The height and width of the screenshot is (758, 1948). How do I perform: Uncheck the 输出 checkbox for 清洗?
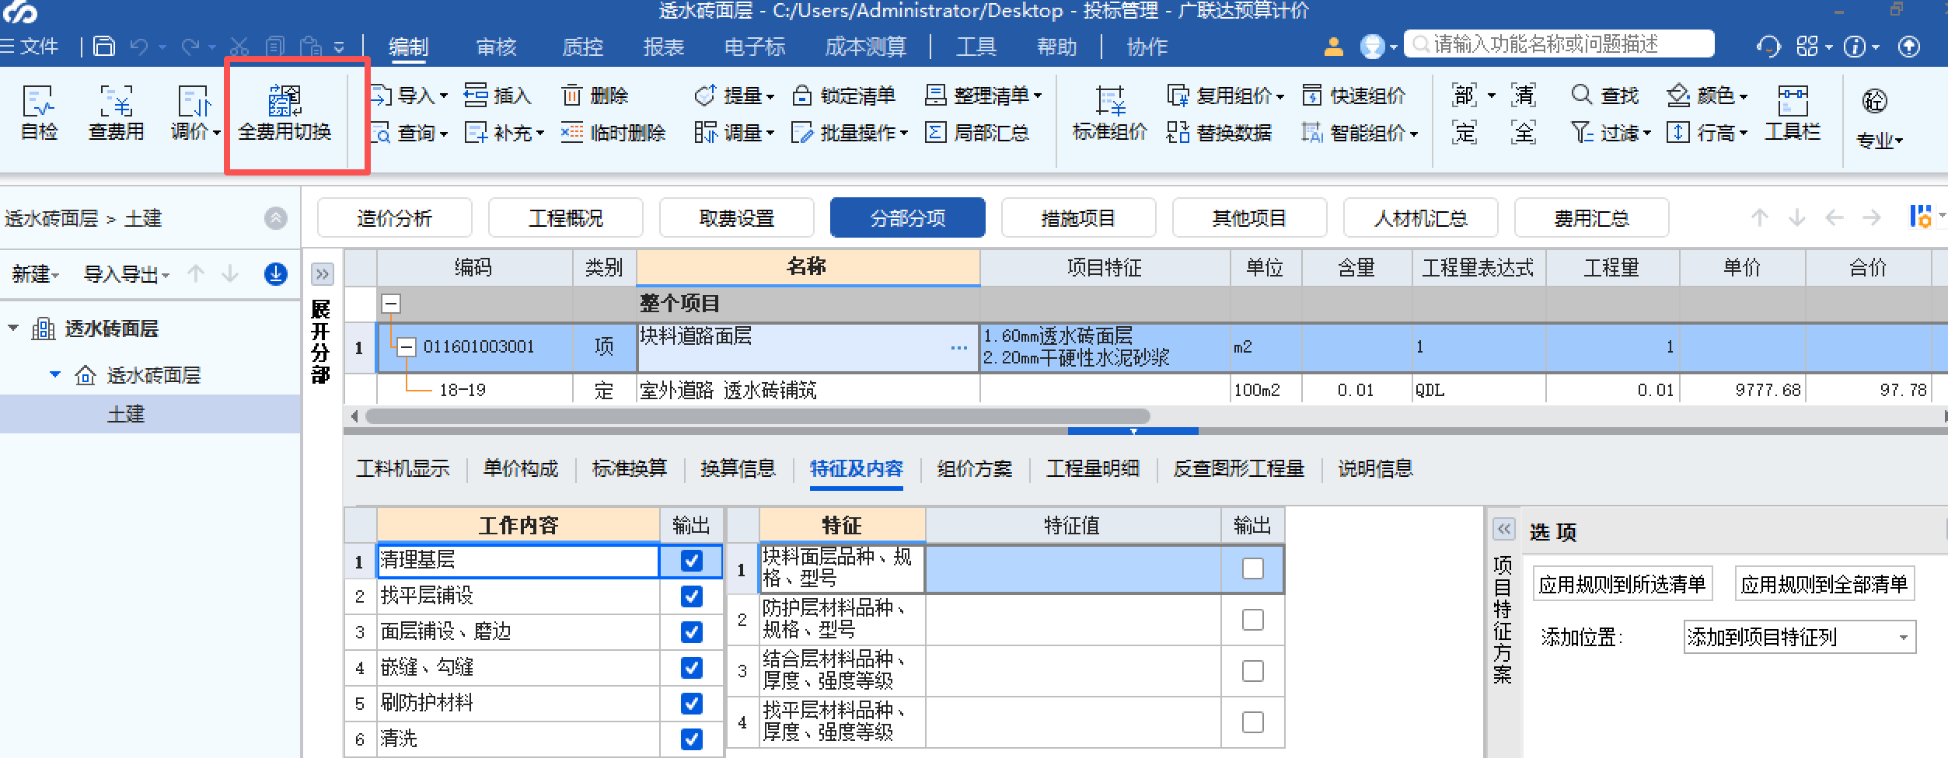click(691, 739)
